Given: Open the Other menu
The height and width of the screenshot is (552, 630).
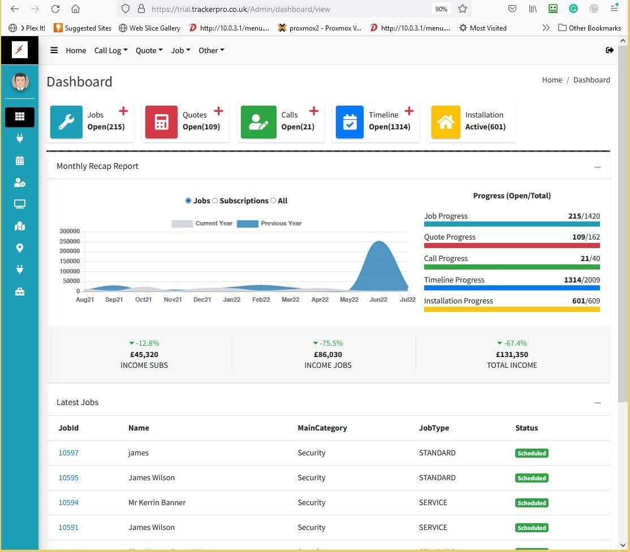Looking at the screenshot, I should click(x=211, y=50).
